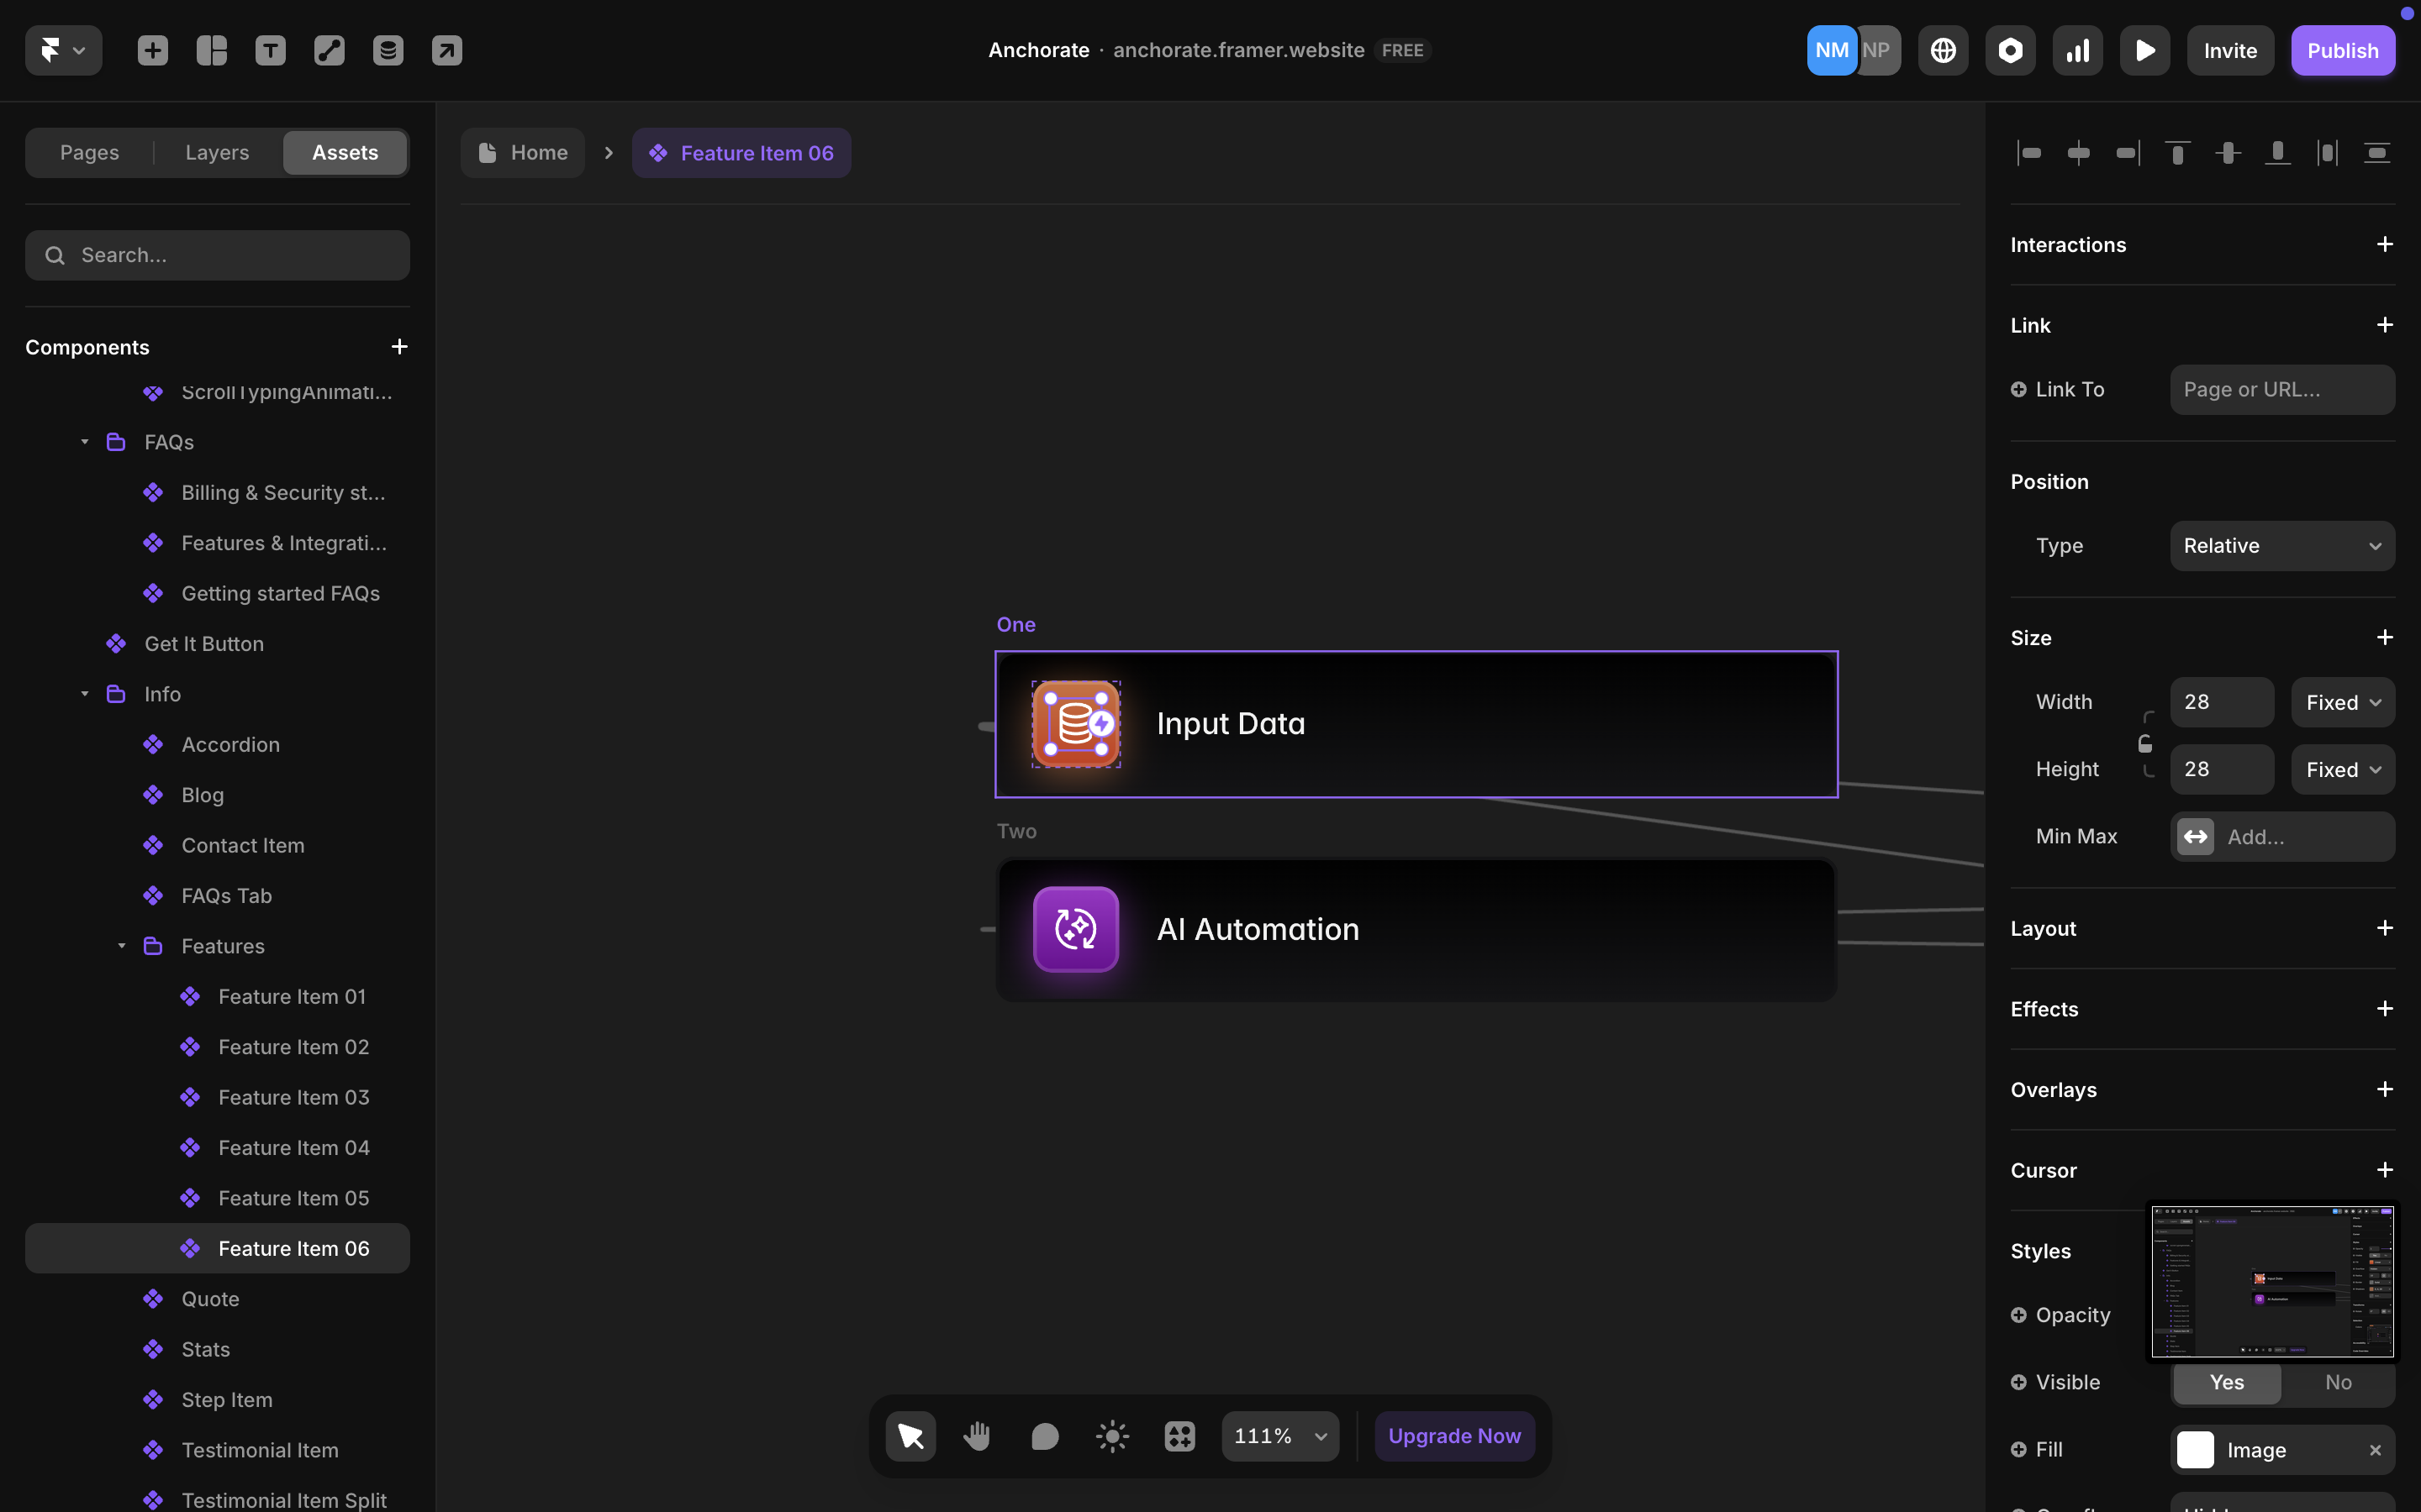Toggle the width and height aspect lock

(2145, 744)
